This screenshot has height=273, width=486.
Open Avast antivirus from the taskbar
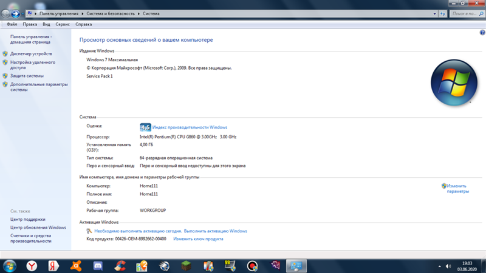[x=76, y=266]
